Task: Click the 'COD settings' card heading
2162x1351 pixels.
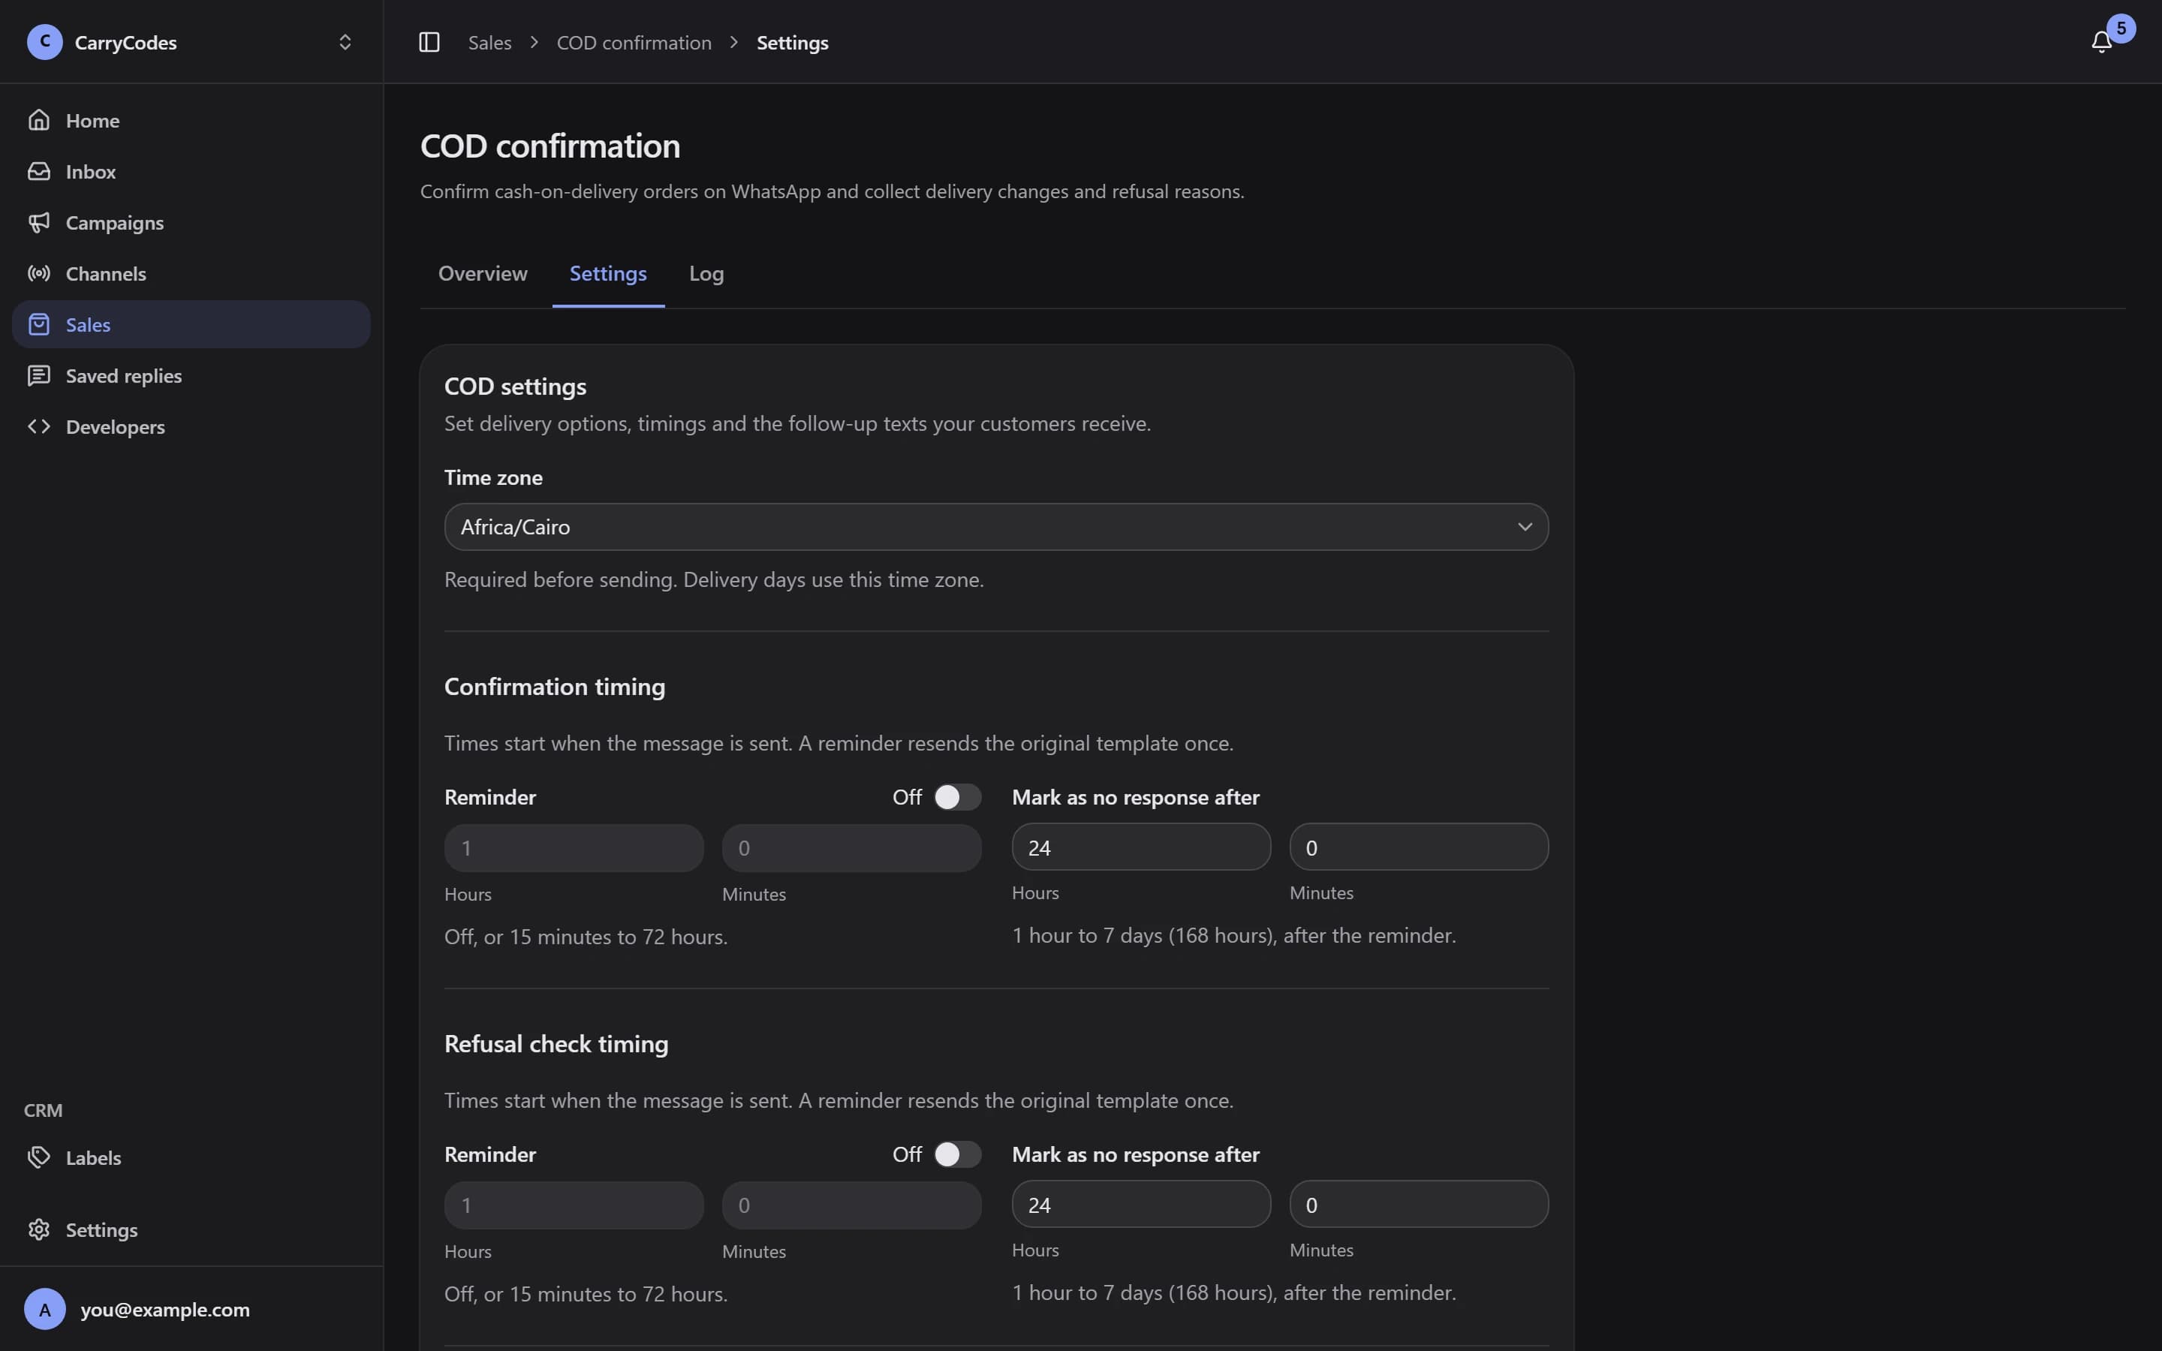Action: [x=516, y=386]
